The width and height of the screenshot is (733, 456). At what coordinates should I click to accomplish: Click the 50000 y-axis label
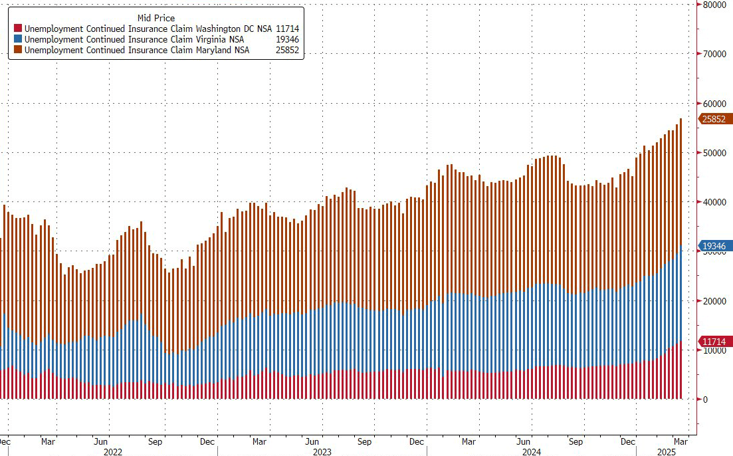715,153
